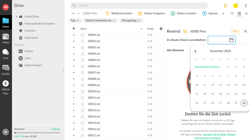This screenshot has height=140, width=249.
Task: Open Papierkorb in the sidebar
Action: 31,38
